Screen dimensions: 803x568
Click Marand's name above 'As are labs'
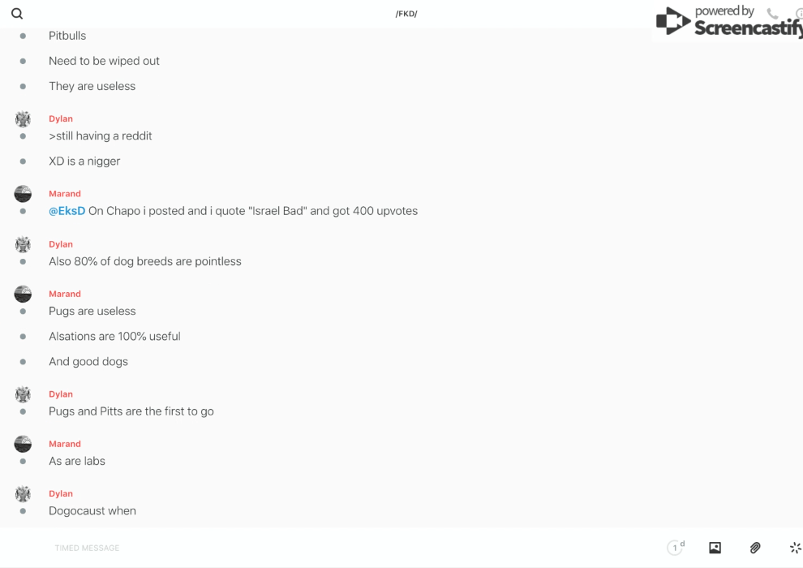tap(65, 444)
